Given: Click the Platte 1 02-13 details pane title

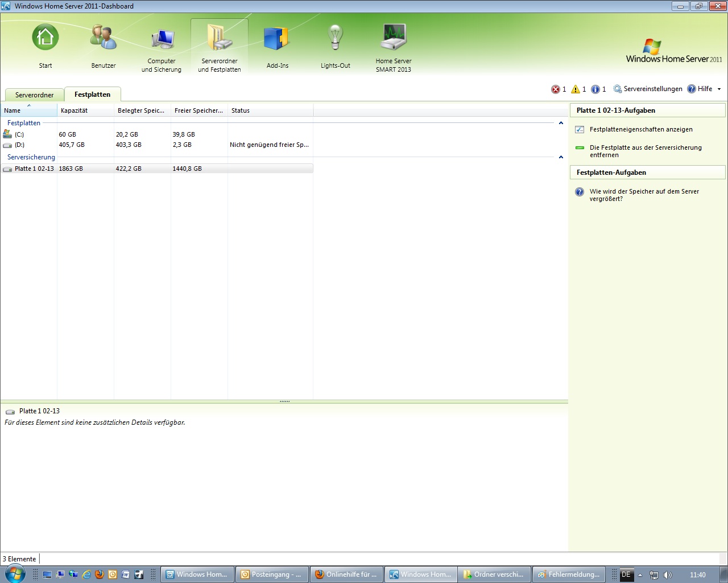Looking at the screenshot, I should pos(39,411).
